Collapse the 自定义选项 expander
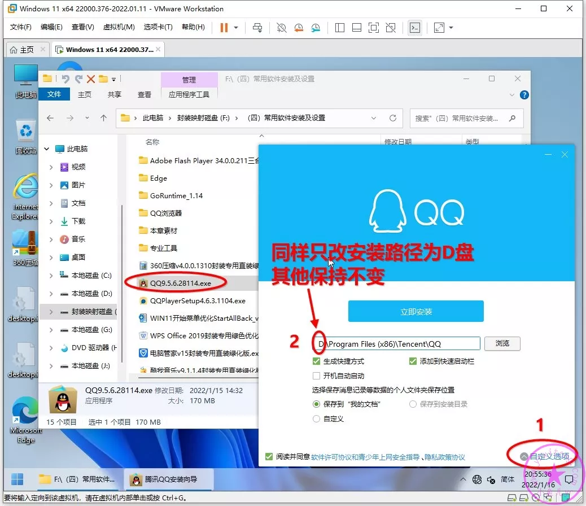The width and height of the screenshot is (586, 506). pos(545,456)
